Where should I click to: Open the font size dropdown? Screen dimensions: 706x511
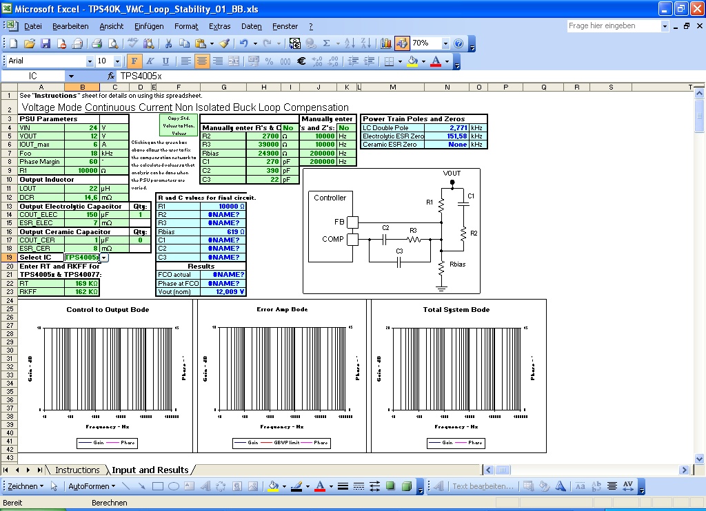(117, 61)
